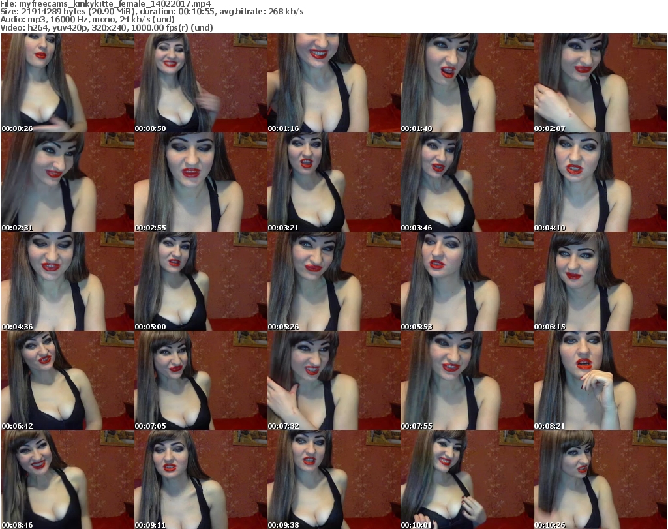Select the frame at 00:03:46
The image size is (668, 529).
pyautogui.click(x=467, y=182)
